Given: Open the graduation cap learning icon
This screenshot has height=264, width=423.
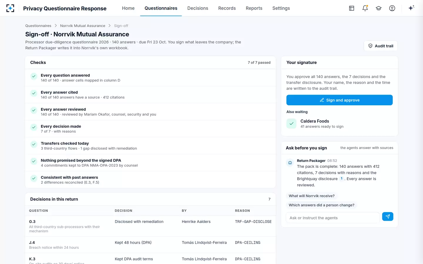Looking at the screenshot, I should coord(379,8).
